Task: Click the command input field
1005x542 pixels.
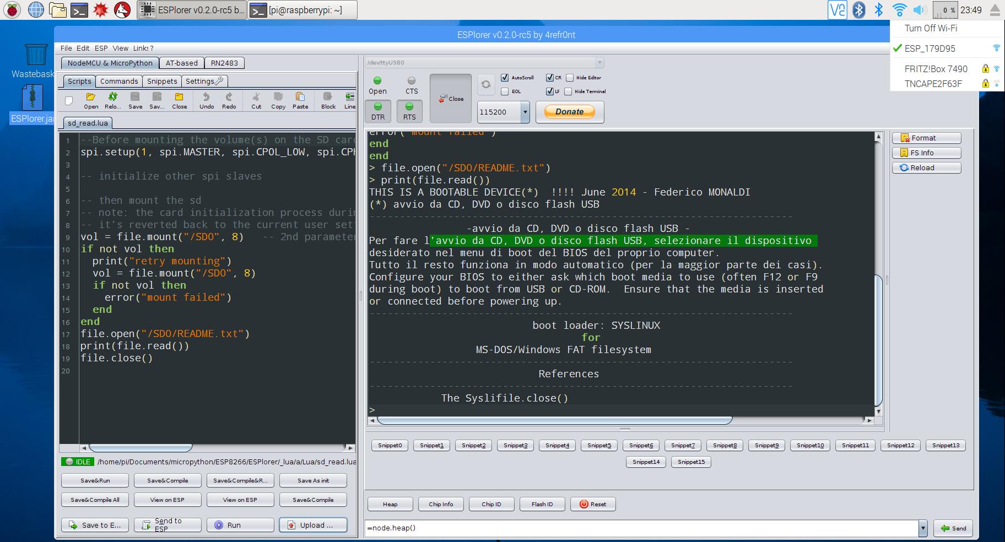Action: (641, 528)
